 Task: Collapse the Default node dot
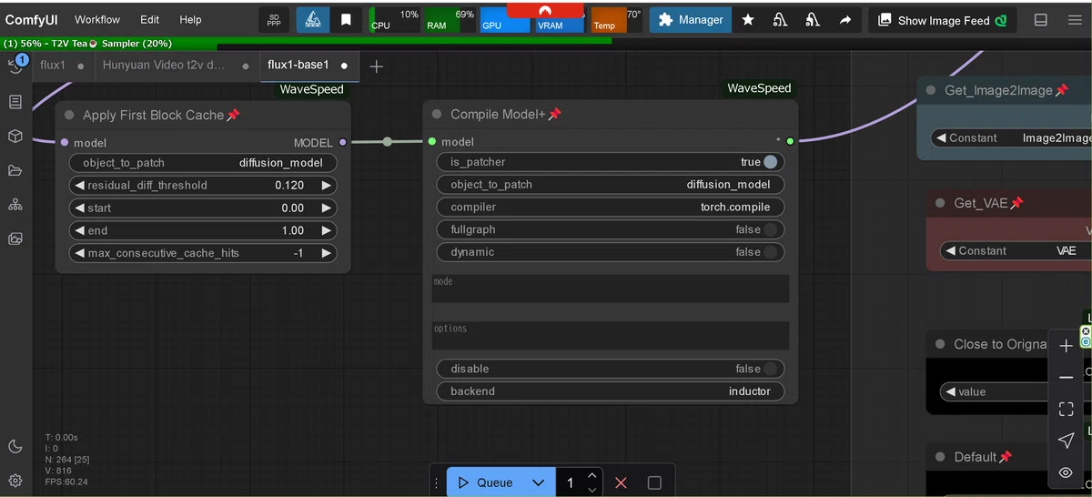(x=940, y=457)
